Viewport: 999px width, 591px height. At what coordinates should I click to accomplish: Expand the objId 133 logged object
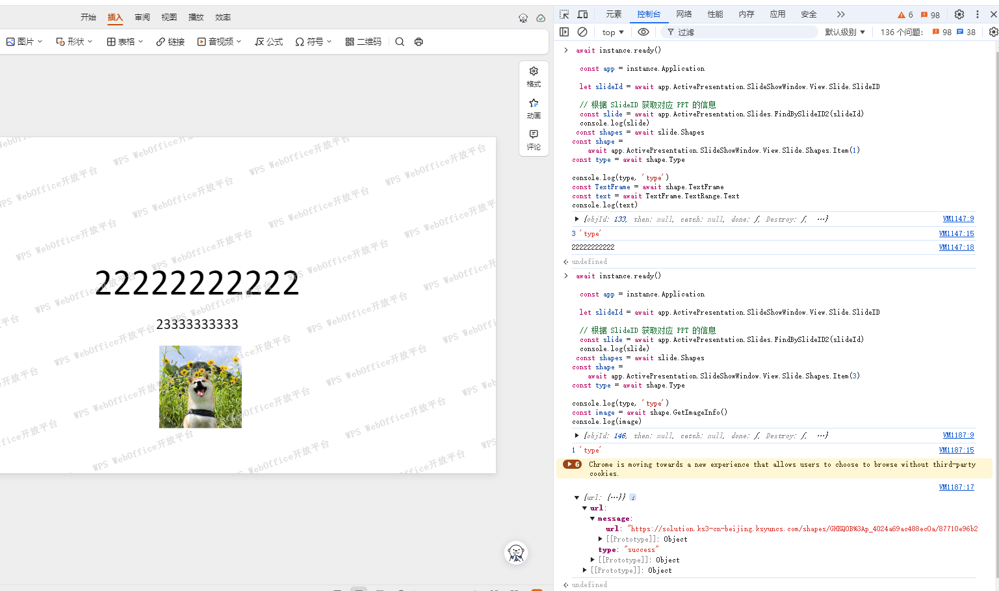tap(577, 219)
